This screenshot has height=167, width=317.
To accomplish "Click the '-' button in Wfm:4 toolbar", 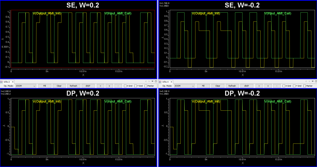I will click(277, 86).
